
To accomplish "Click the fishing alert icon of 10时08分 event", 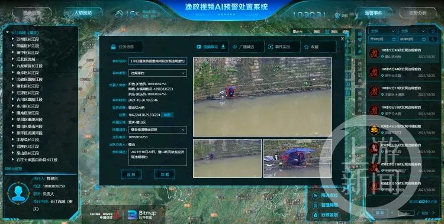I will (x=374, y=72).
